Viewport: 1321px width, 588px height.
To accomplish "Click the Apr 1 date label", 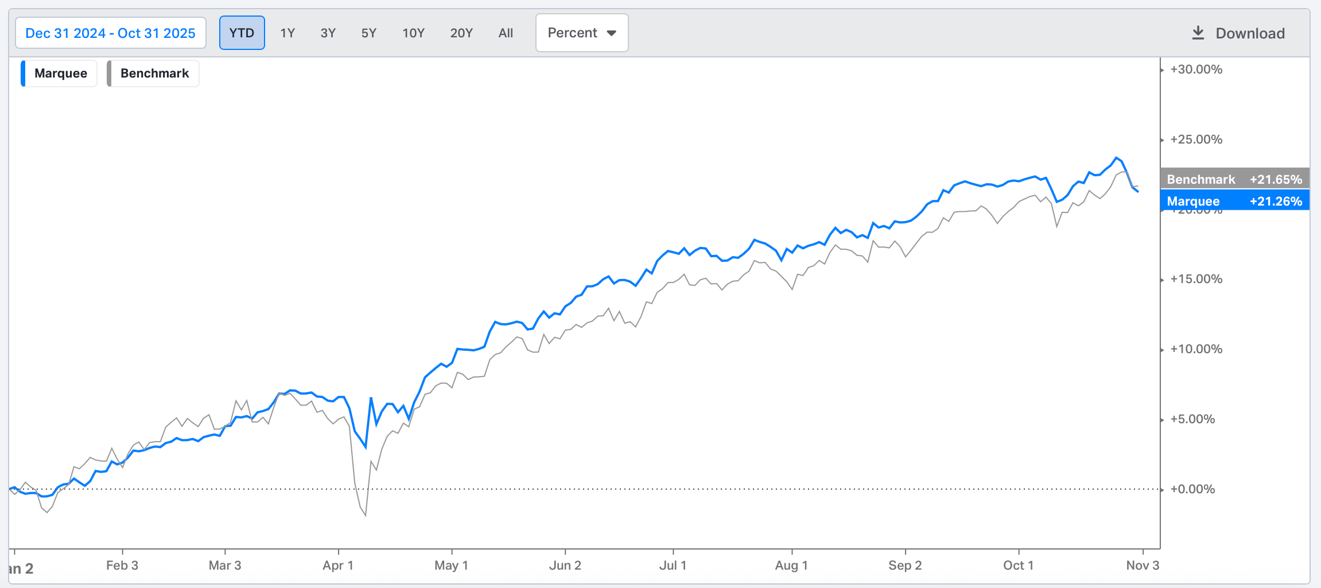I will [x=338, y=565].
